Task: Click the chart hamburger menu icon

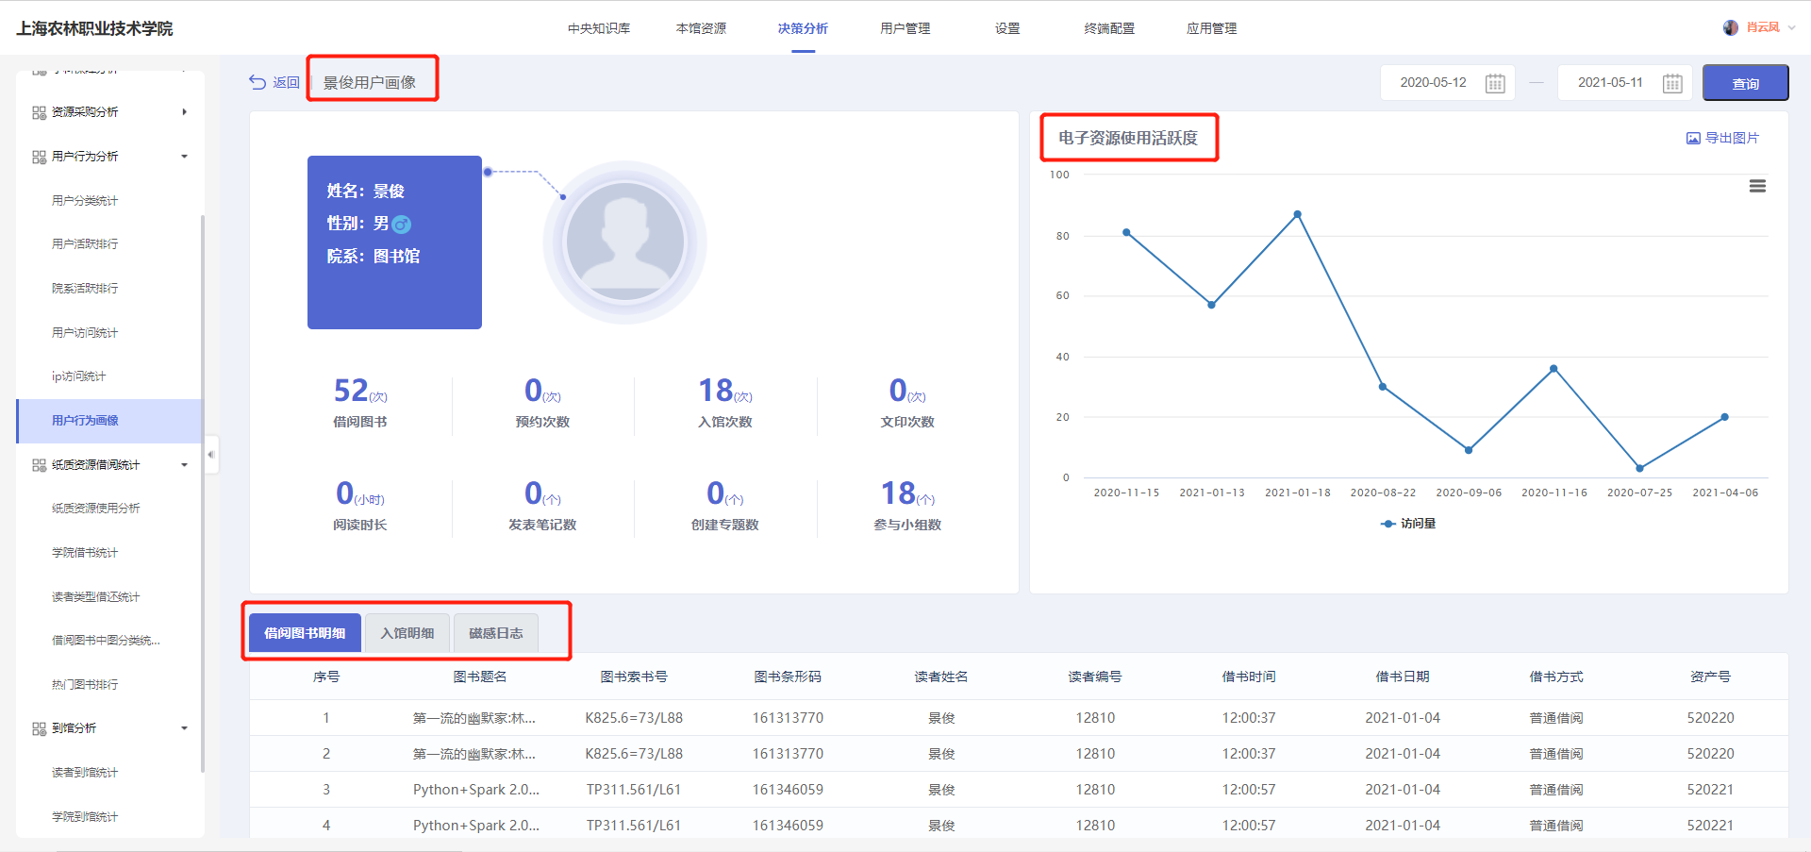Action: tap(1757, 186)
